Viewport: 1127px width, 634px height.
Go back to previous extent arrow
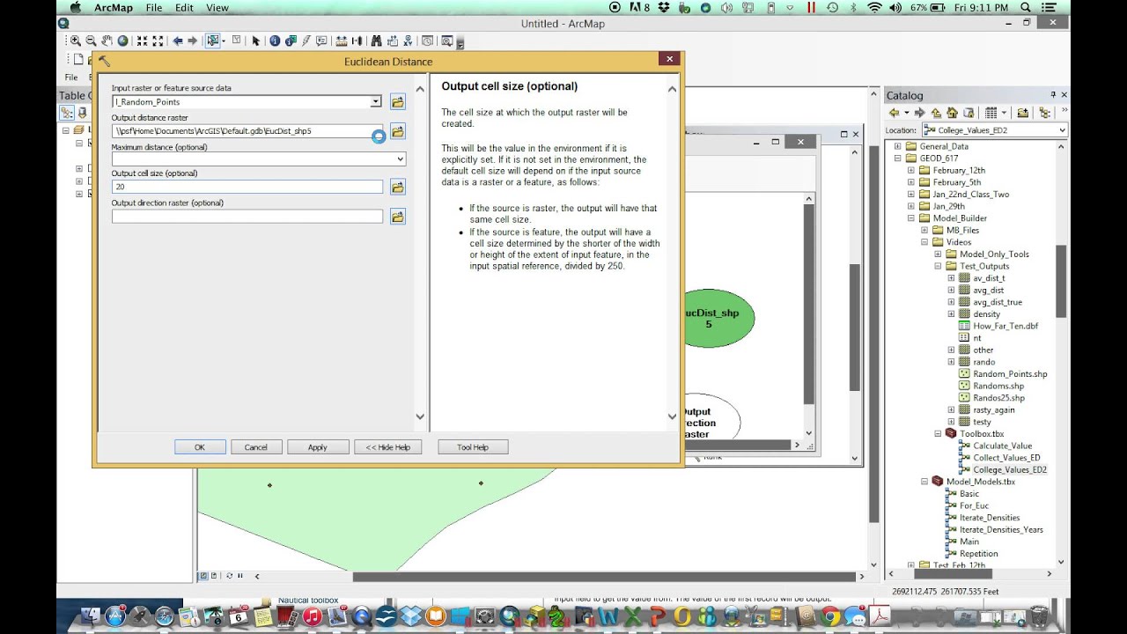tap(178, 41)
